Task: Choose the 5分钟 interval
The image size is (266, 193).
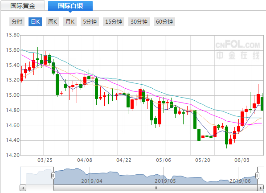Action: [90, 22]
